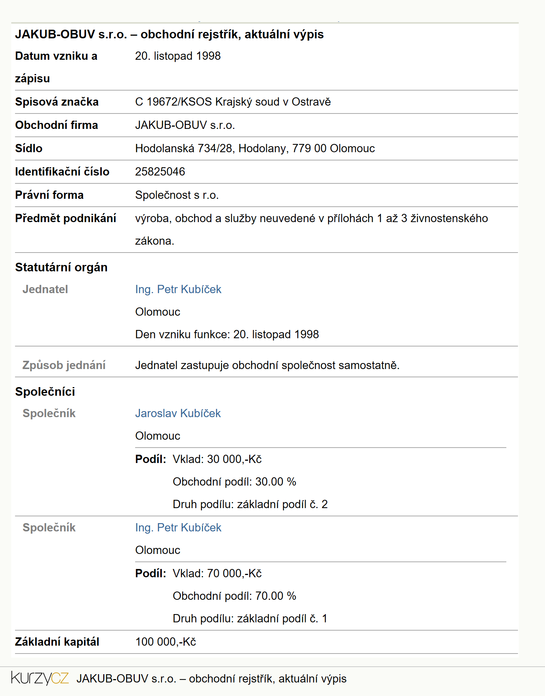
Task: Click the Spisová značka label
Action: coord(57,102)
